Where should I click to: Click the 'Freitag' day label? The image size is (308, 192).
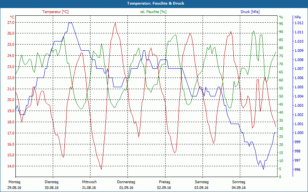pyautogui.click(x=165, y=182)
